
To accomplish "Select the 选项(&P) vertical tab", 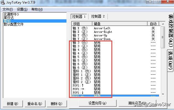I will (170, 60).
